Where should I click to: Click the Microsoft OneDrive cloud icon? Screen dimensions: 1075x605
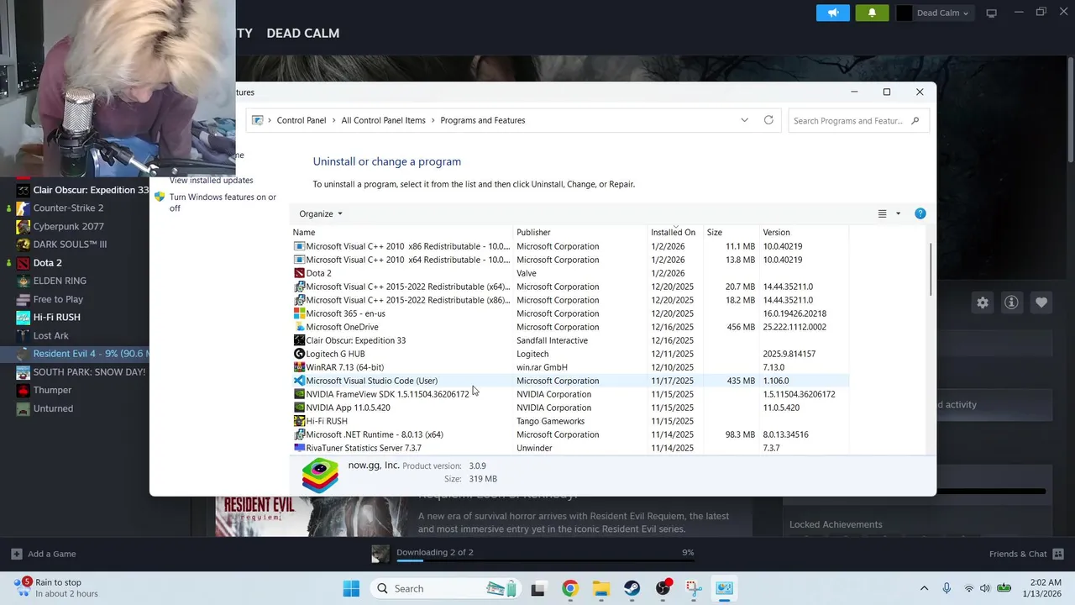coord(299,327)
